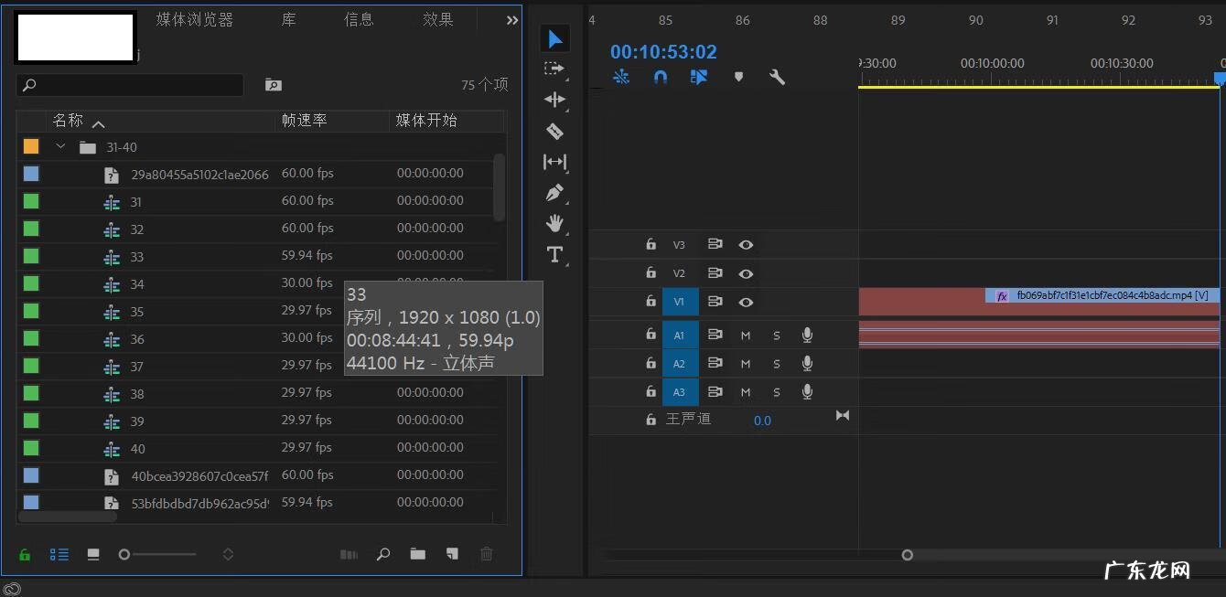Viewport: 1226px width, 597px height.
Task: Select the Pen tool
Action: point(554,193)
